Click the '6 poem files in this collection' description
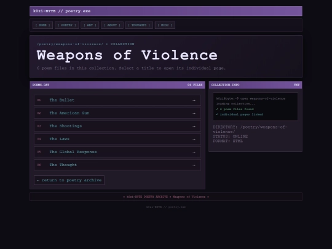Viewport: 332px width, 249px height. (x=132, y=68)
